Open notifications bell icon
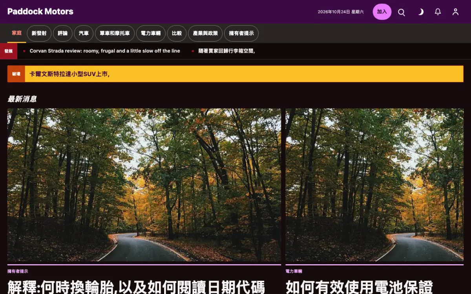 click(438, 12)
